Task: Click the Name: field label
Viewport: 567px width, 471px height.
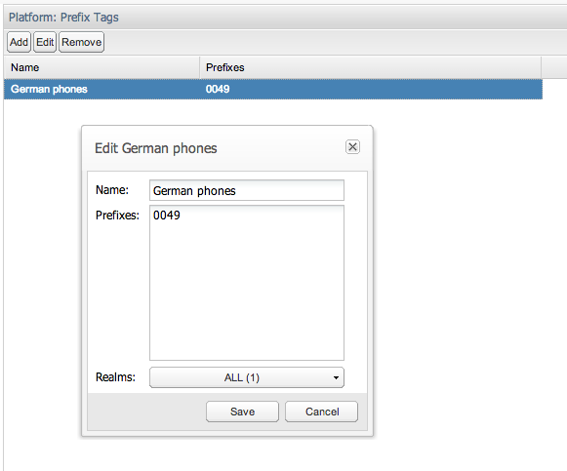Action: point(112,189)
